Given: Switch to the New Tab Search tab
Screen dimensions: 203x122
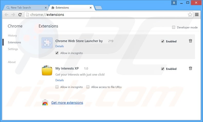Looking at the screenshot, I should (26, 8).
